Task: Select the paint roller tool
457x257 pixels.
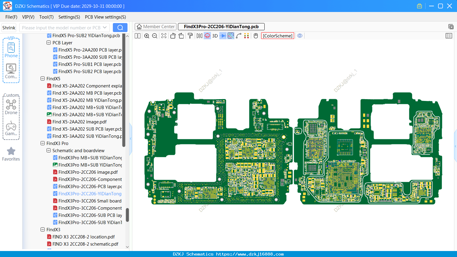Action: [190, 36]
